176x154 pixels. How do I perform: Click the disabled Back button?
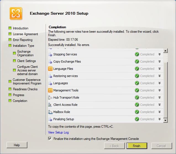(114, 146)
